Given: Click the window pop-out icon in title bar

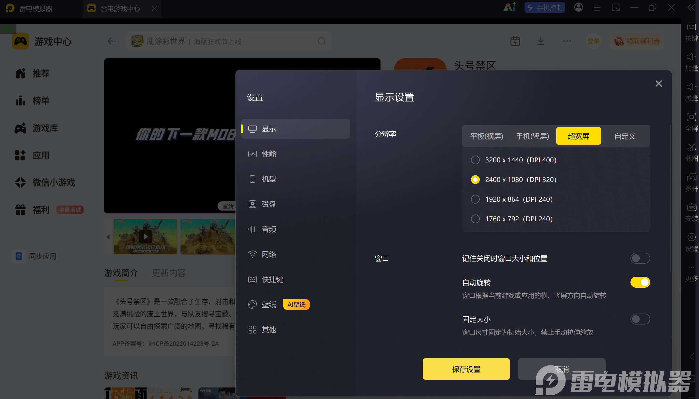Looking at the screenshot, I should click(x=616, y=8).
